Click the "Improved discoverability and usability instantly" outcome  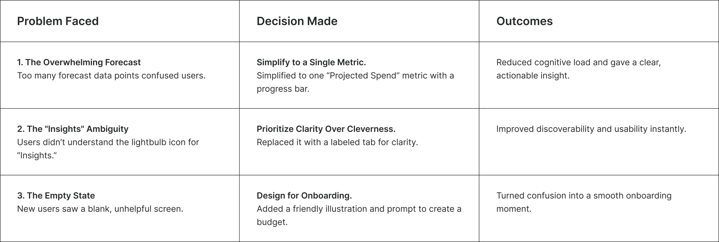tap(591, 129)
